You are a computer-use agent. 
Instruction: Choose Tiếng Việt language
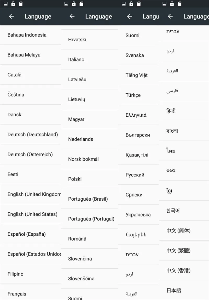point(138,75)
